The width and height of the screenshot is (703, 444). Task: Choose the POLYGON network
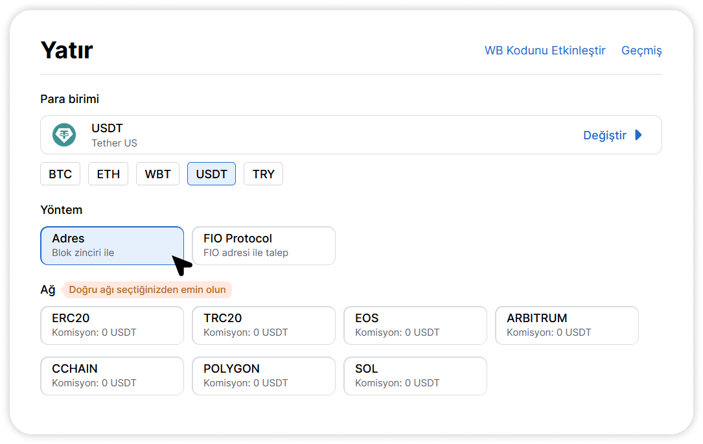263,376
